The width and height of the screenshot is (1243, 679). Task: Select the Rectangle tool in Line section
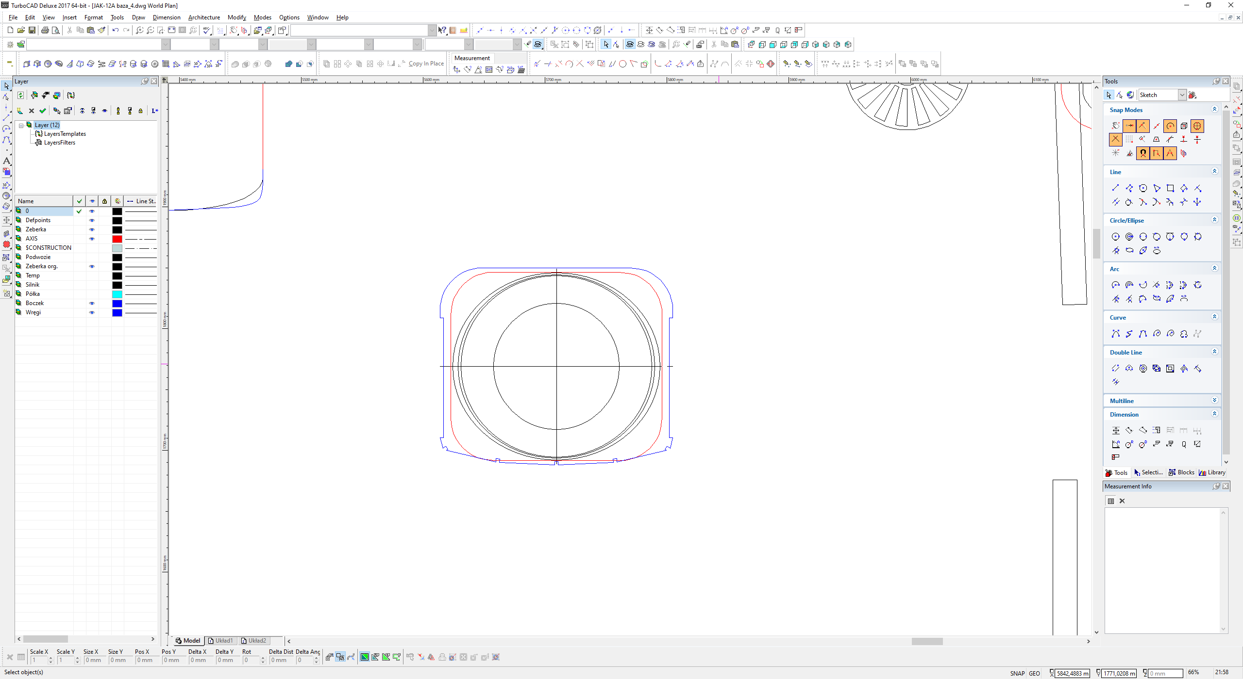click(x=1170, y=188)
